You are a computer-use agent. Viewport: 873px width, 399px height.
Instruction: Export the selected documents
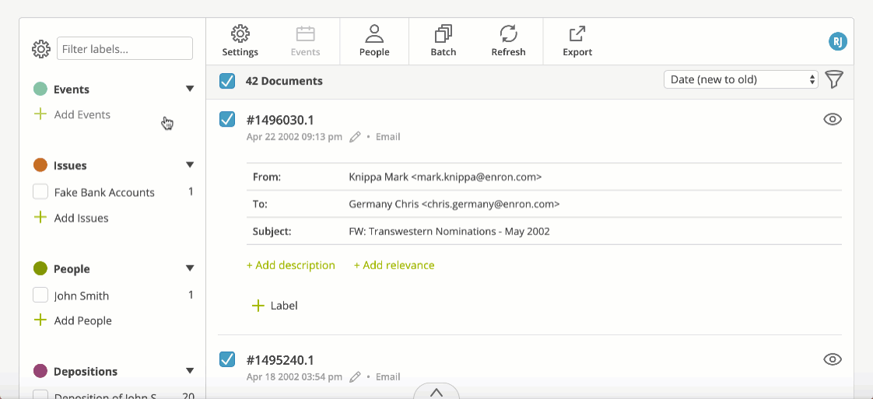[x=577, y=41]
